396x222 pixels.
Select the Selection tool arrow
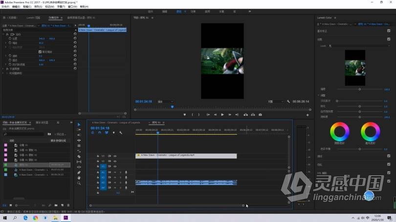79,124
